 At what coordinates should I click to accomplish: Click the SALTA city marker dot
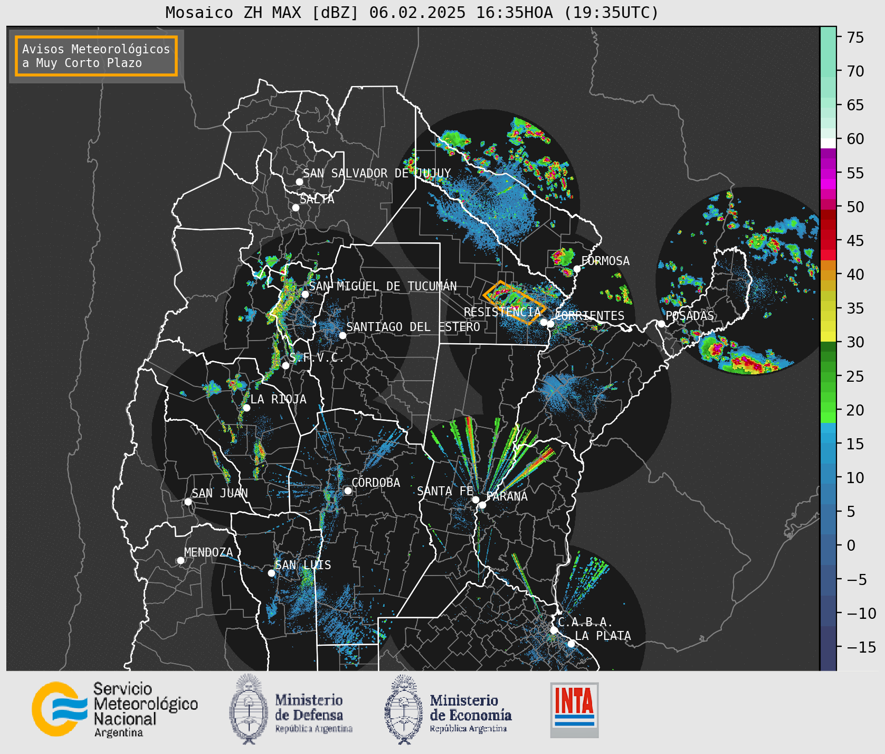pos(296,208)
